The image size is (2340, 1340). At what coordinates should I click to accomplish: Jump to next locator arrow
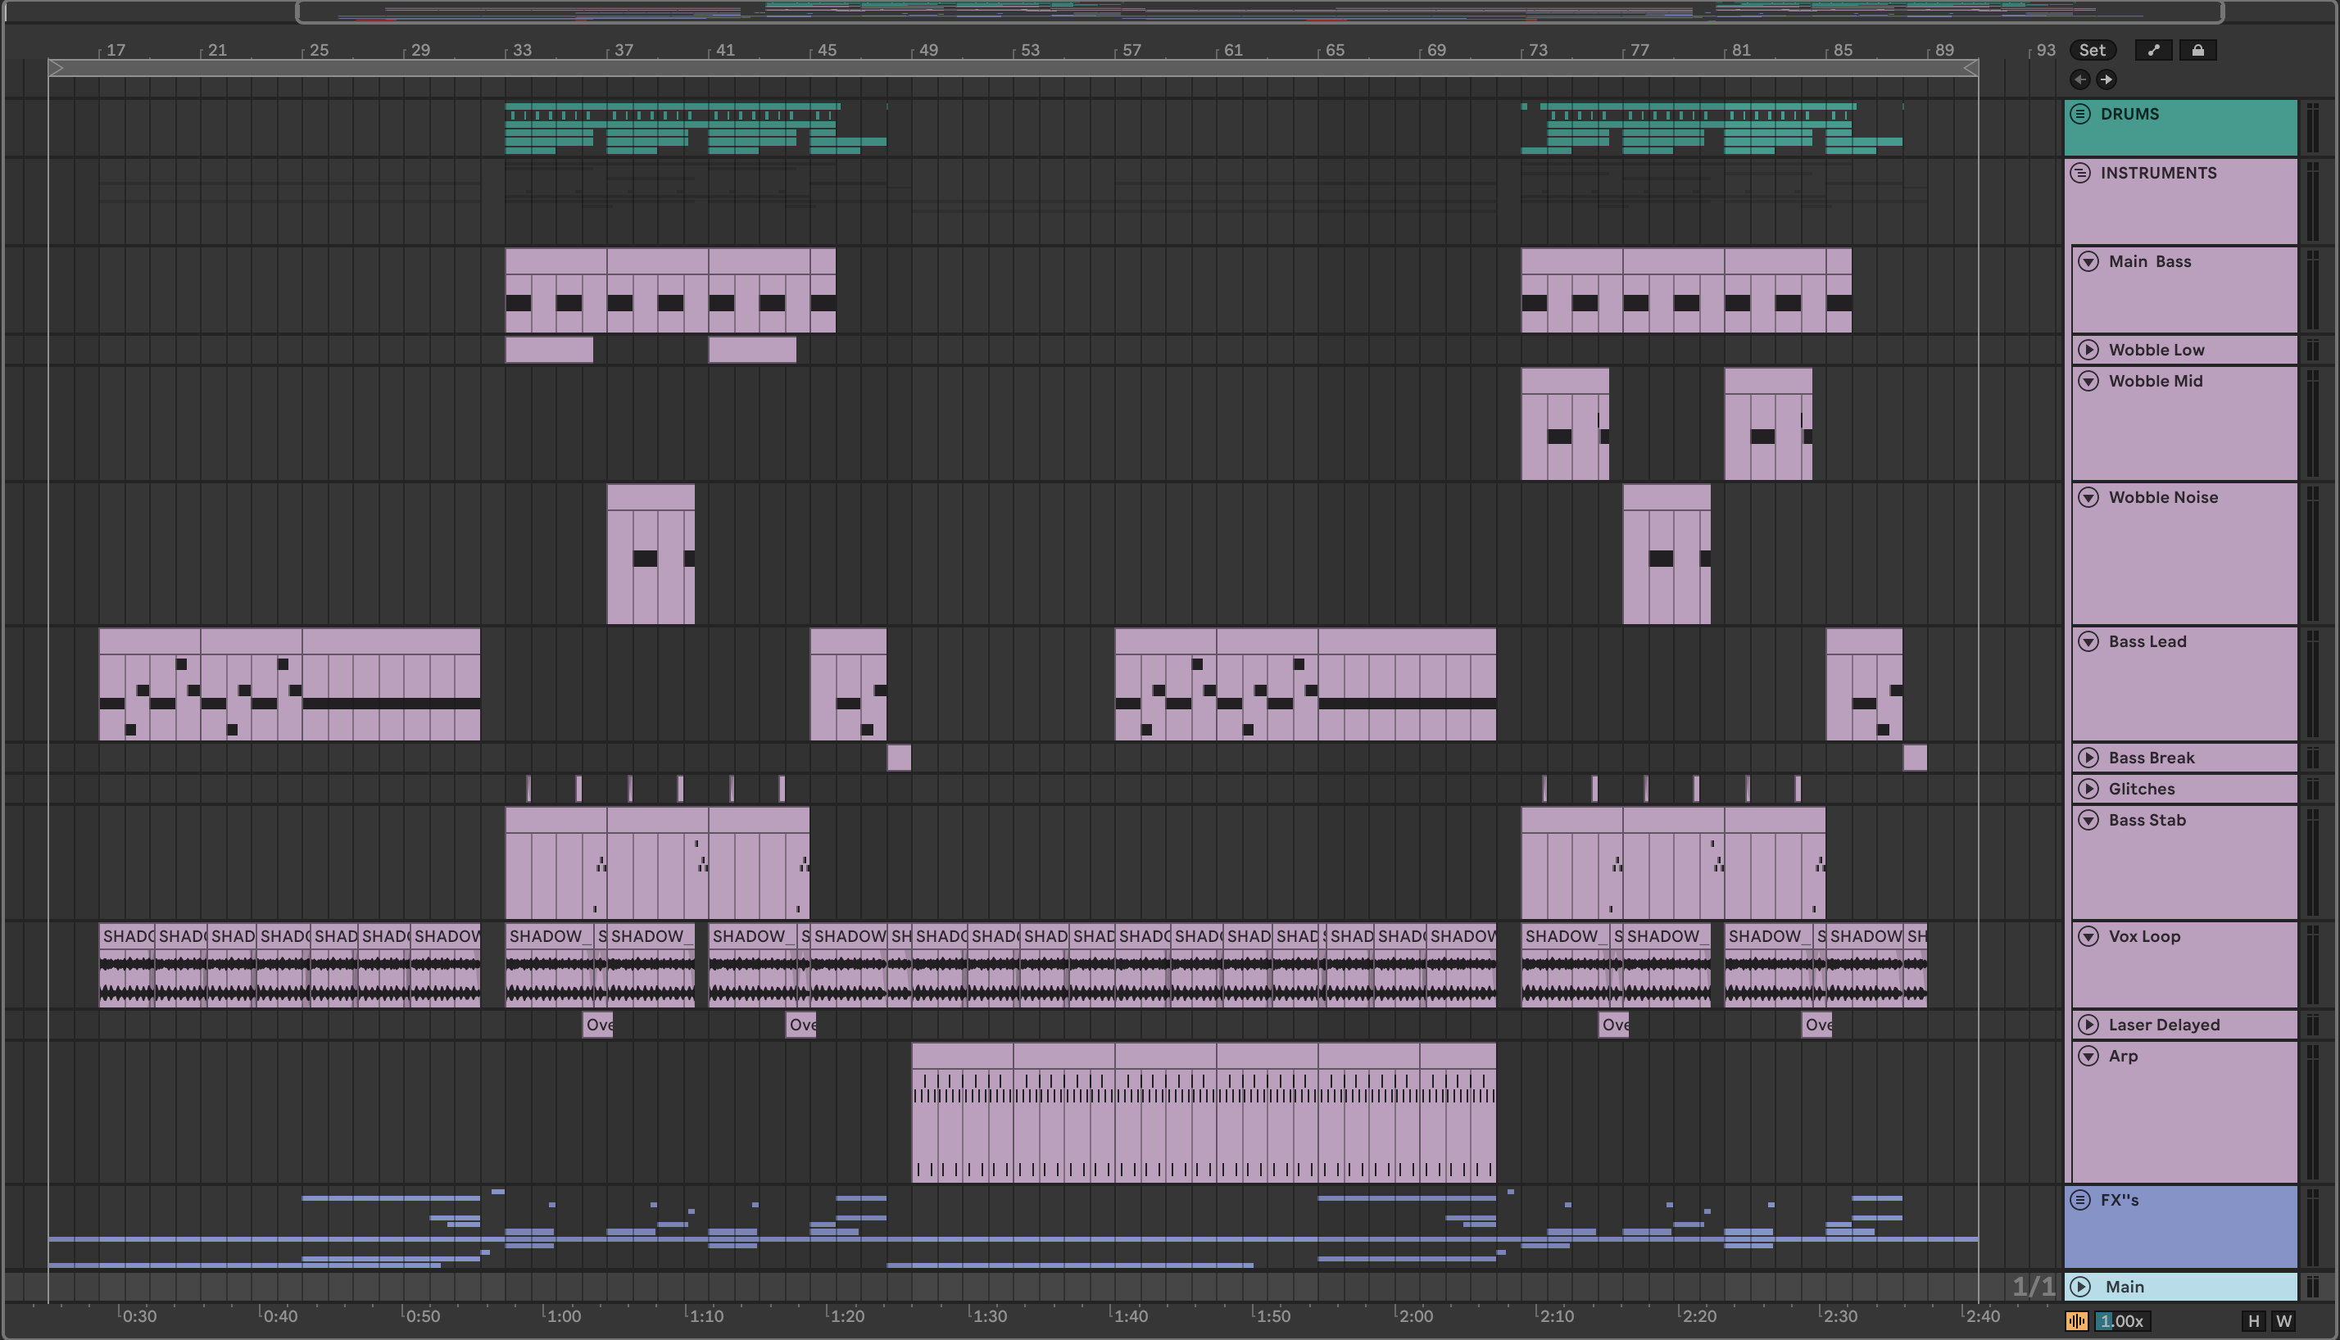point(2106,80)
